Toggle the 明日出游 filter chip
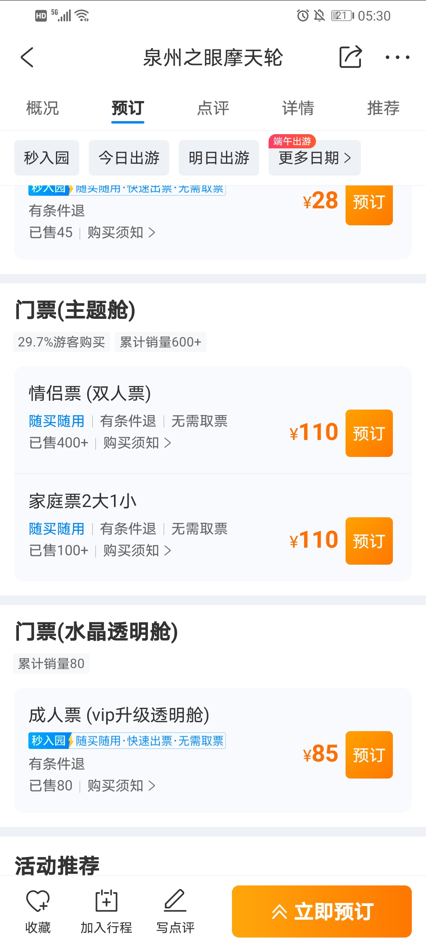 219,158
